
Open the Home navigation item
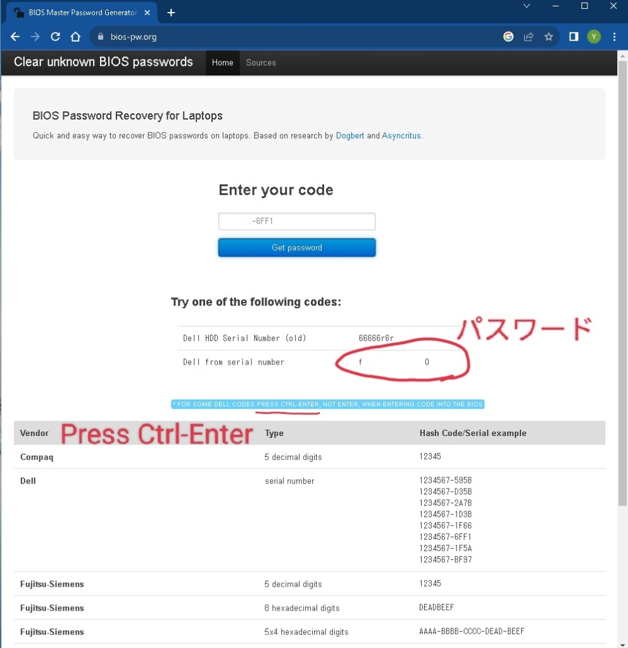click(222, 63)
